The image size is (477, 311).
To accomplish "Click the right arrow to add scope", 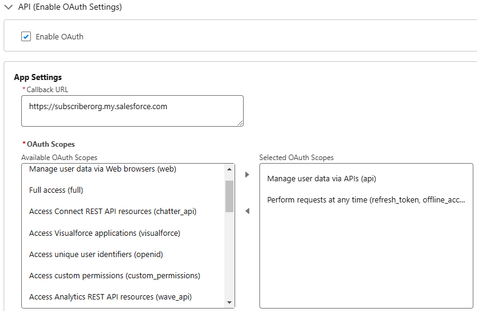I will pyautogui.click(x=247, y=175).
